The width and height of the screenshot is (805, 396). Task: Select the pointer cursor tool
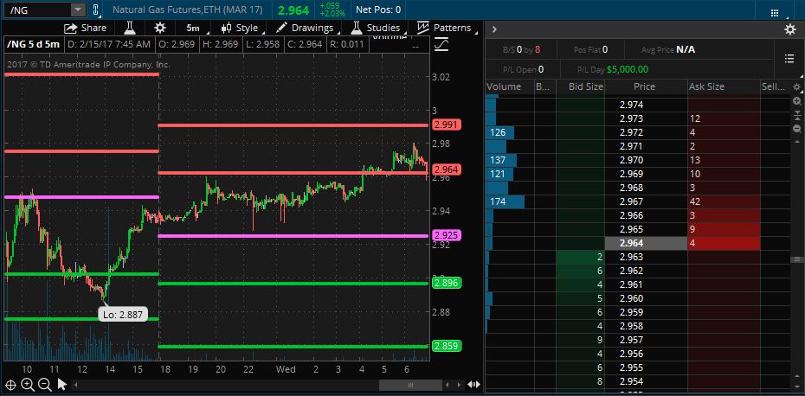point(61,385)
